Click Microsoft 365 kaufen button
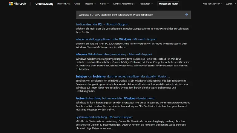Screen dimensions: 237x133 (168, 4)
